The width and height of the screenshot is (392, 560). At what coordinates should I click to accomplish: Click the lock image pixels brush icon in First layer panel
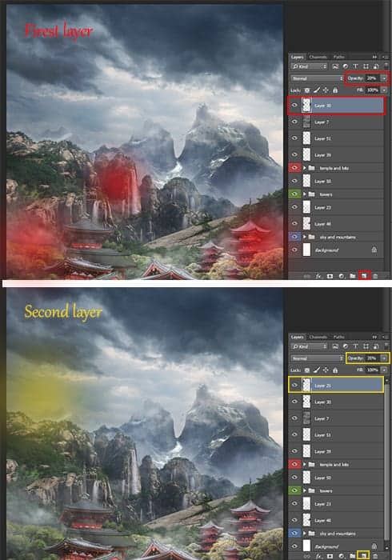click(316, 90)
